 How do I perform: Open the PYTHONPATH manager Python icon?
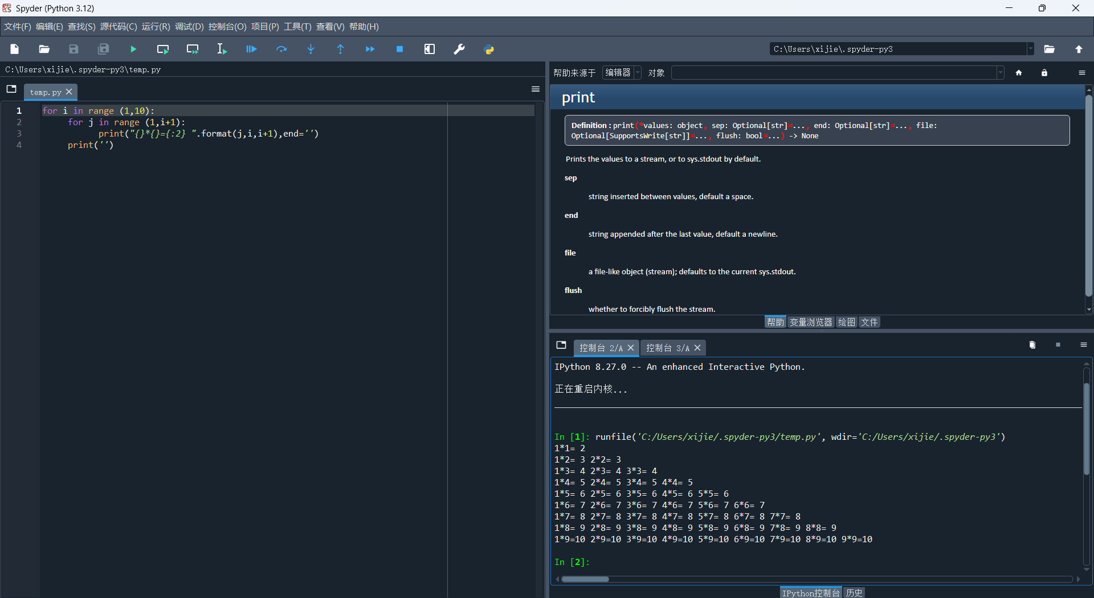[x=489, y=50]
